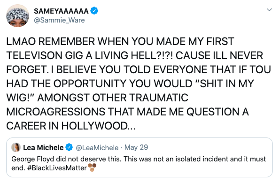
Task: Click the word FORGET. in the third line
Action: click(28, 69)
